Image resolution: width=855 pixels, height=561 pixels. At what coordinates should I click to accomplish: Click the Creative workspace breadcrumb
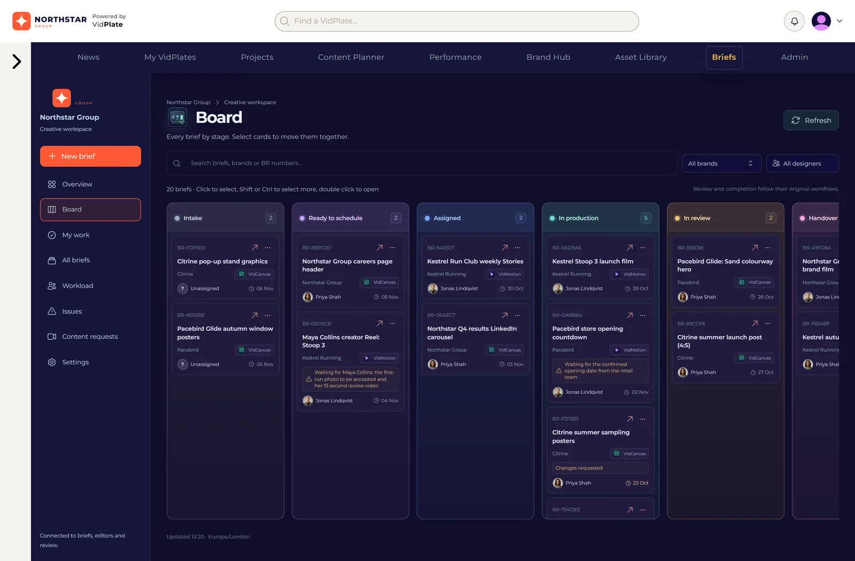pyautogui.click(x=250, y=103)
